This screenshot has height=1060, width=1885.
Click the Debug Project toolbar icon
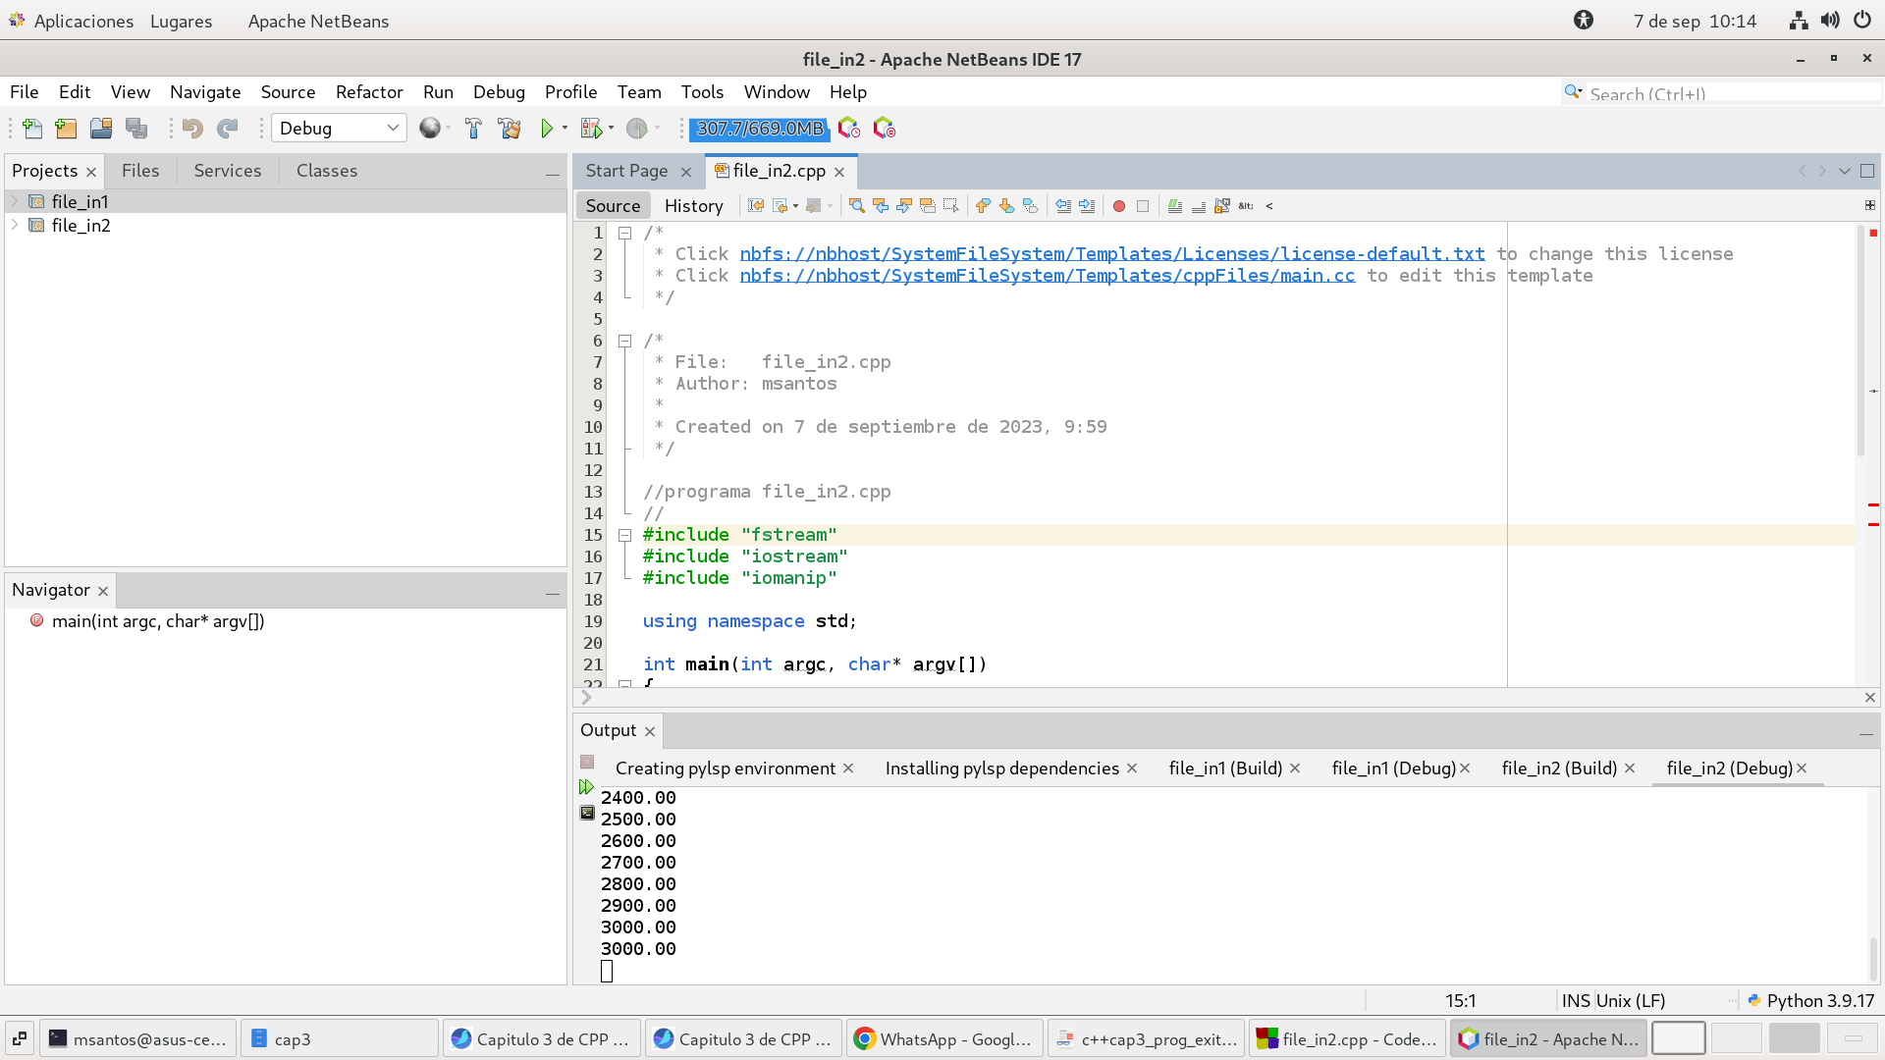(x=590, y=129)
